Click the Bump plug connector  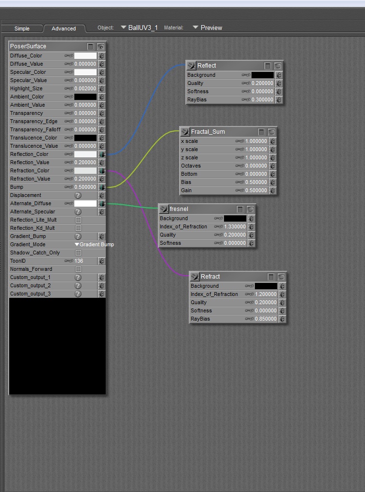click(x=102, y=187)
